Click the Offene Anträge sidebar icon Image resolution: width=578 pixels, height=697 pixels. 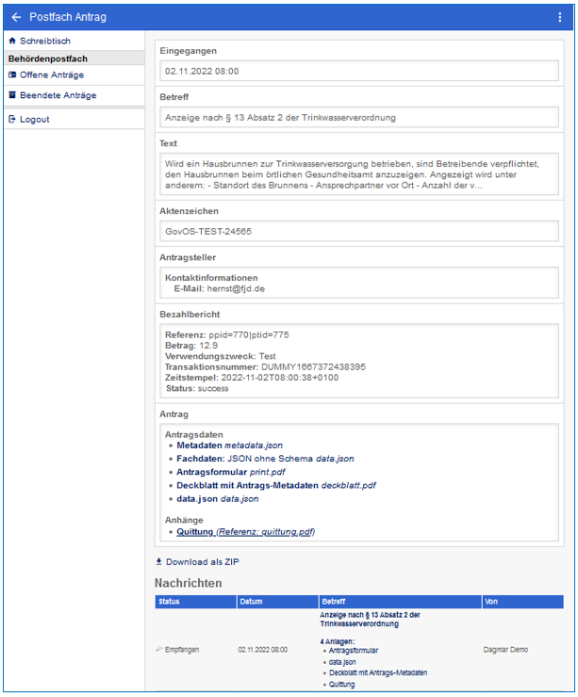[x=12, y=74]
